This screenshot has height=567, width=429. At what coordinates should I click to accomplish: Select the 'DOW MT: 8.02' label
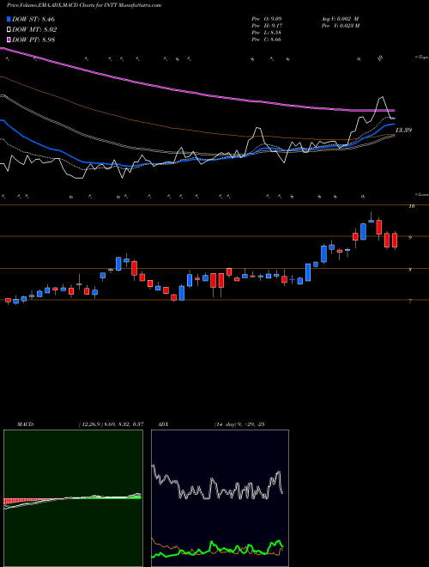coord(34,30)
